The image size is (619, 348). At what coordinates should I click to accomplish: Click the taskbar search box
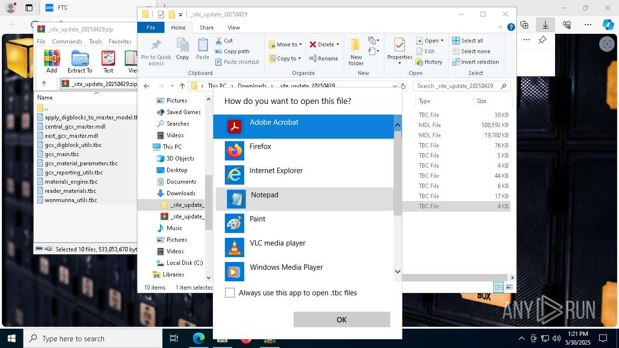(x=92, y=338)
